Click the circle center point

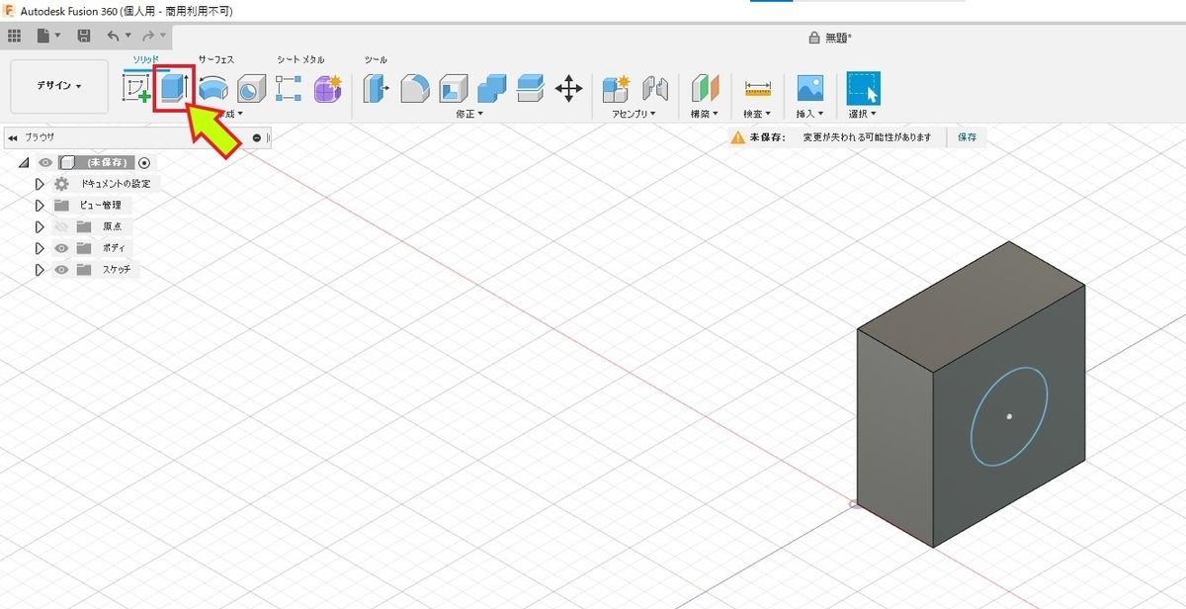pyautogui.click(x=1009, y=416)
